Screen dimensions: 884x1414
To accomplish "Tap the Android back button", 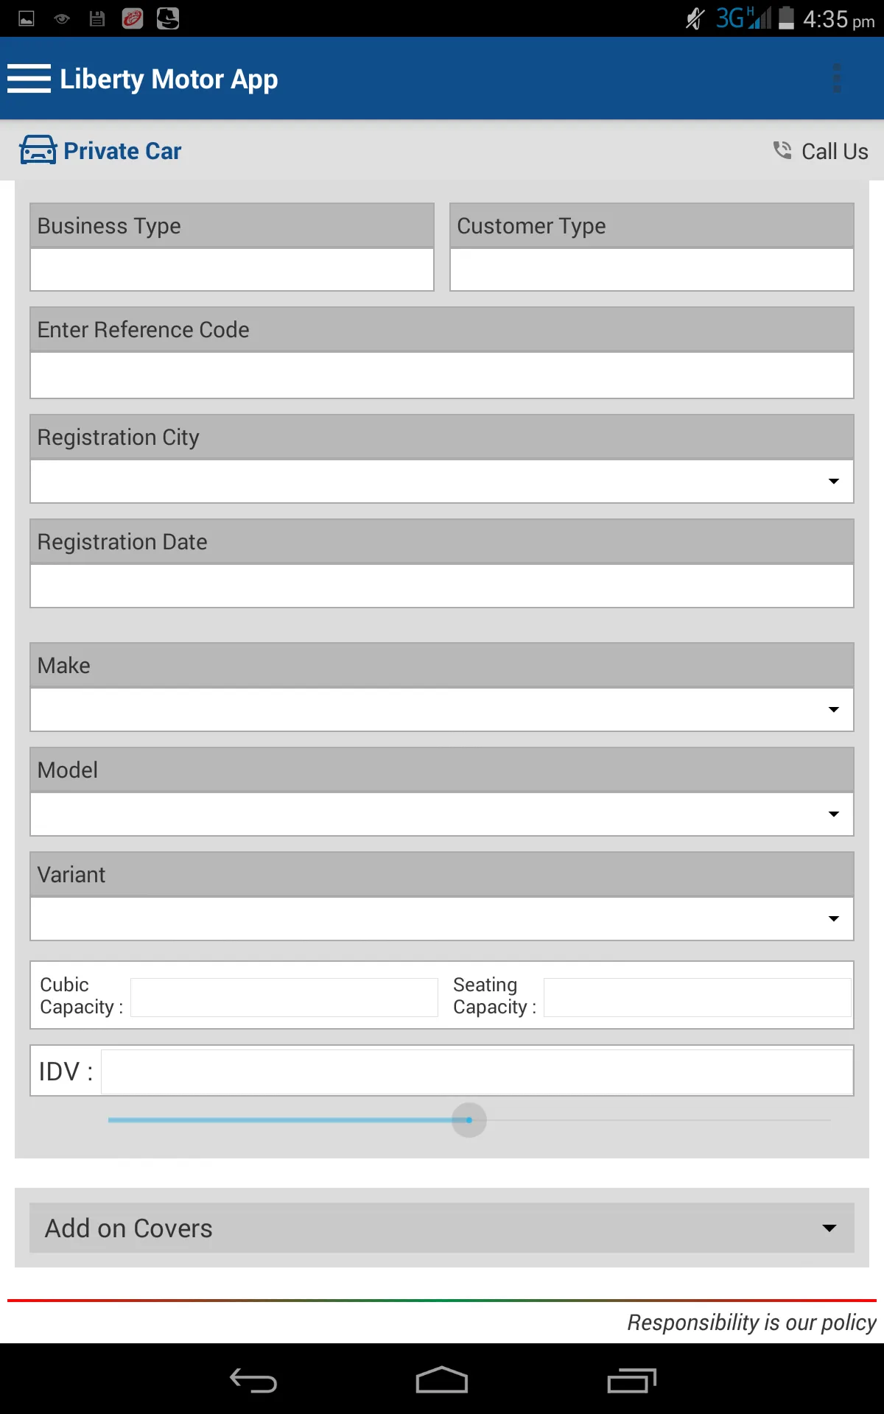I will [x=253, y=1380].
